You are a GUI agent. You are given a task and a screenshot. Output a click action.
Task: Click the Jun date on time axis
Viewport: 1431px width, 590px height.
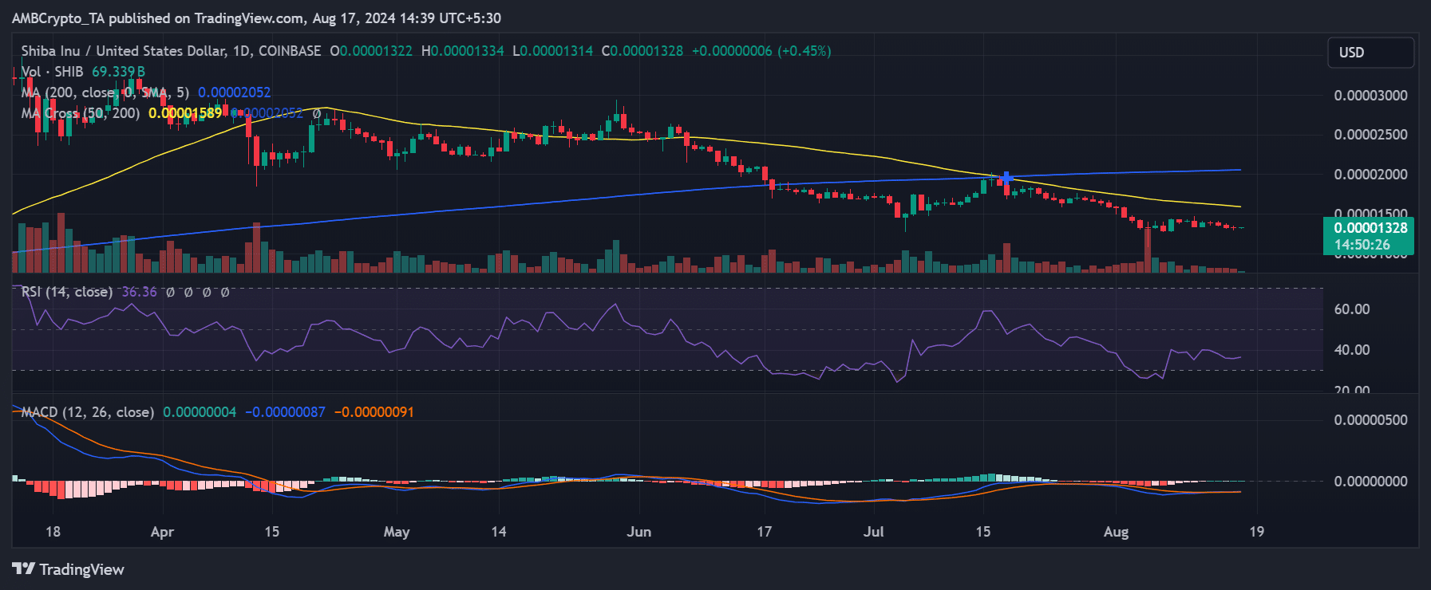click(x=639, y=532)
